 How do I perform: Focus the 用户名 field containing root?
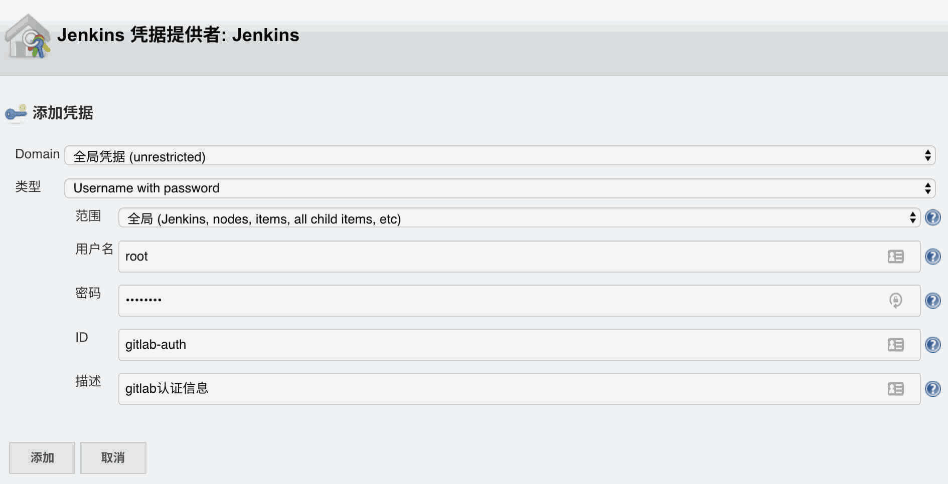click(519, 257)
